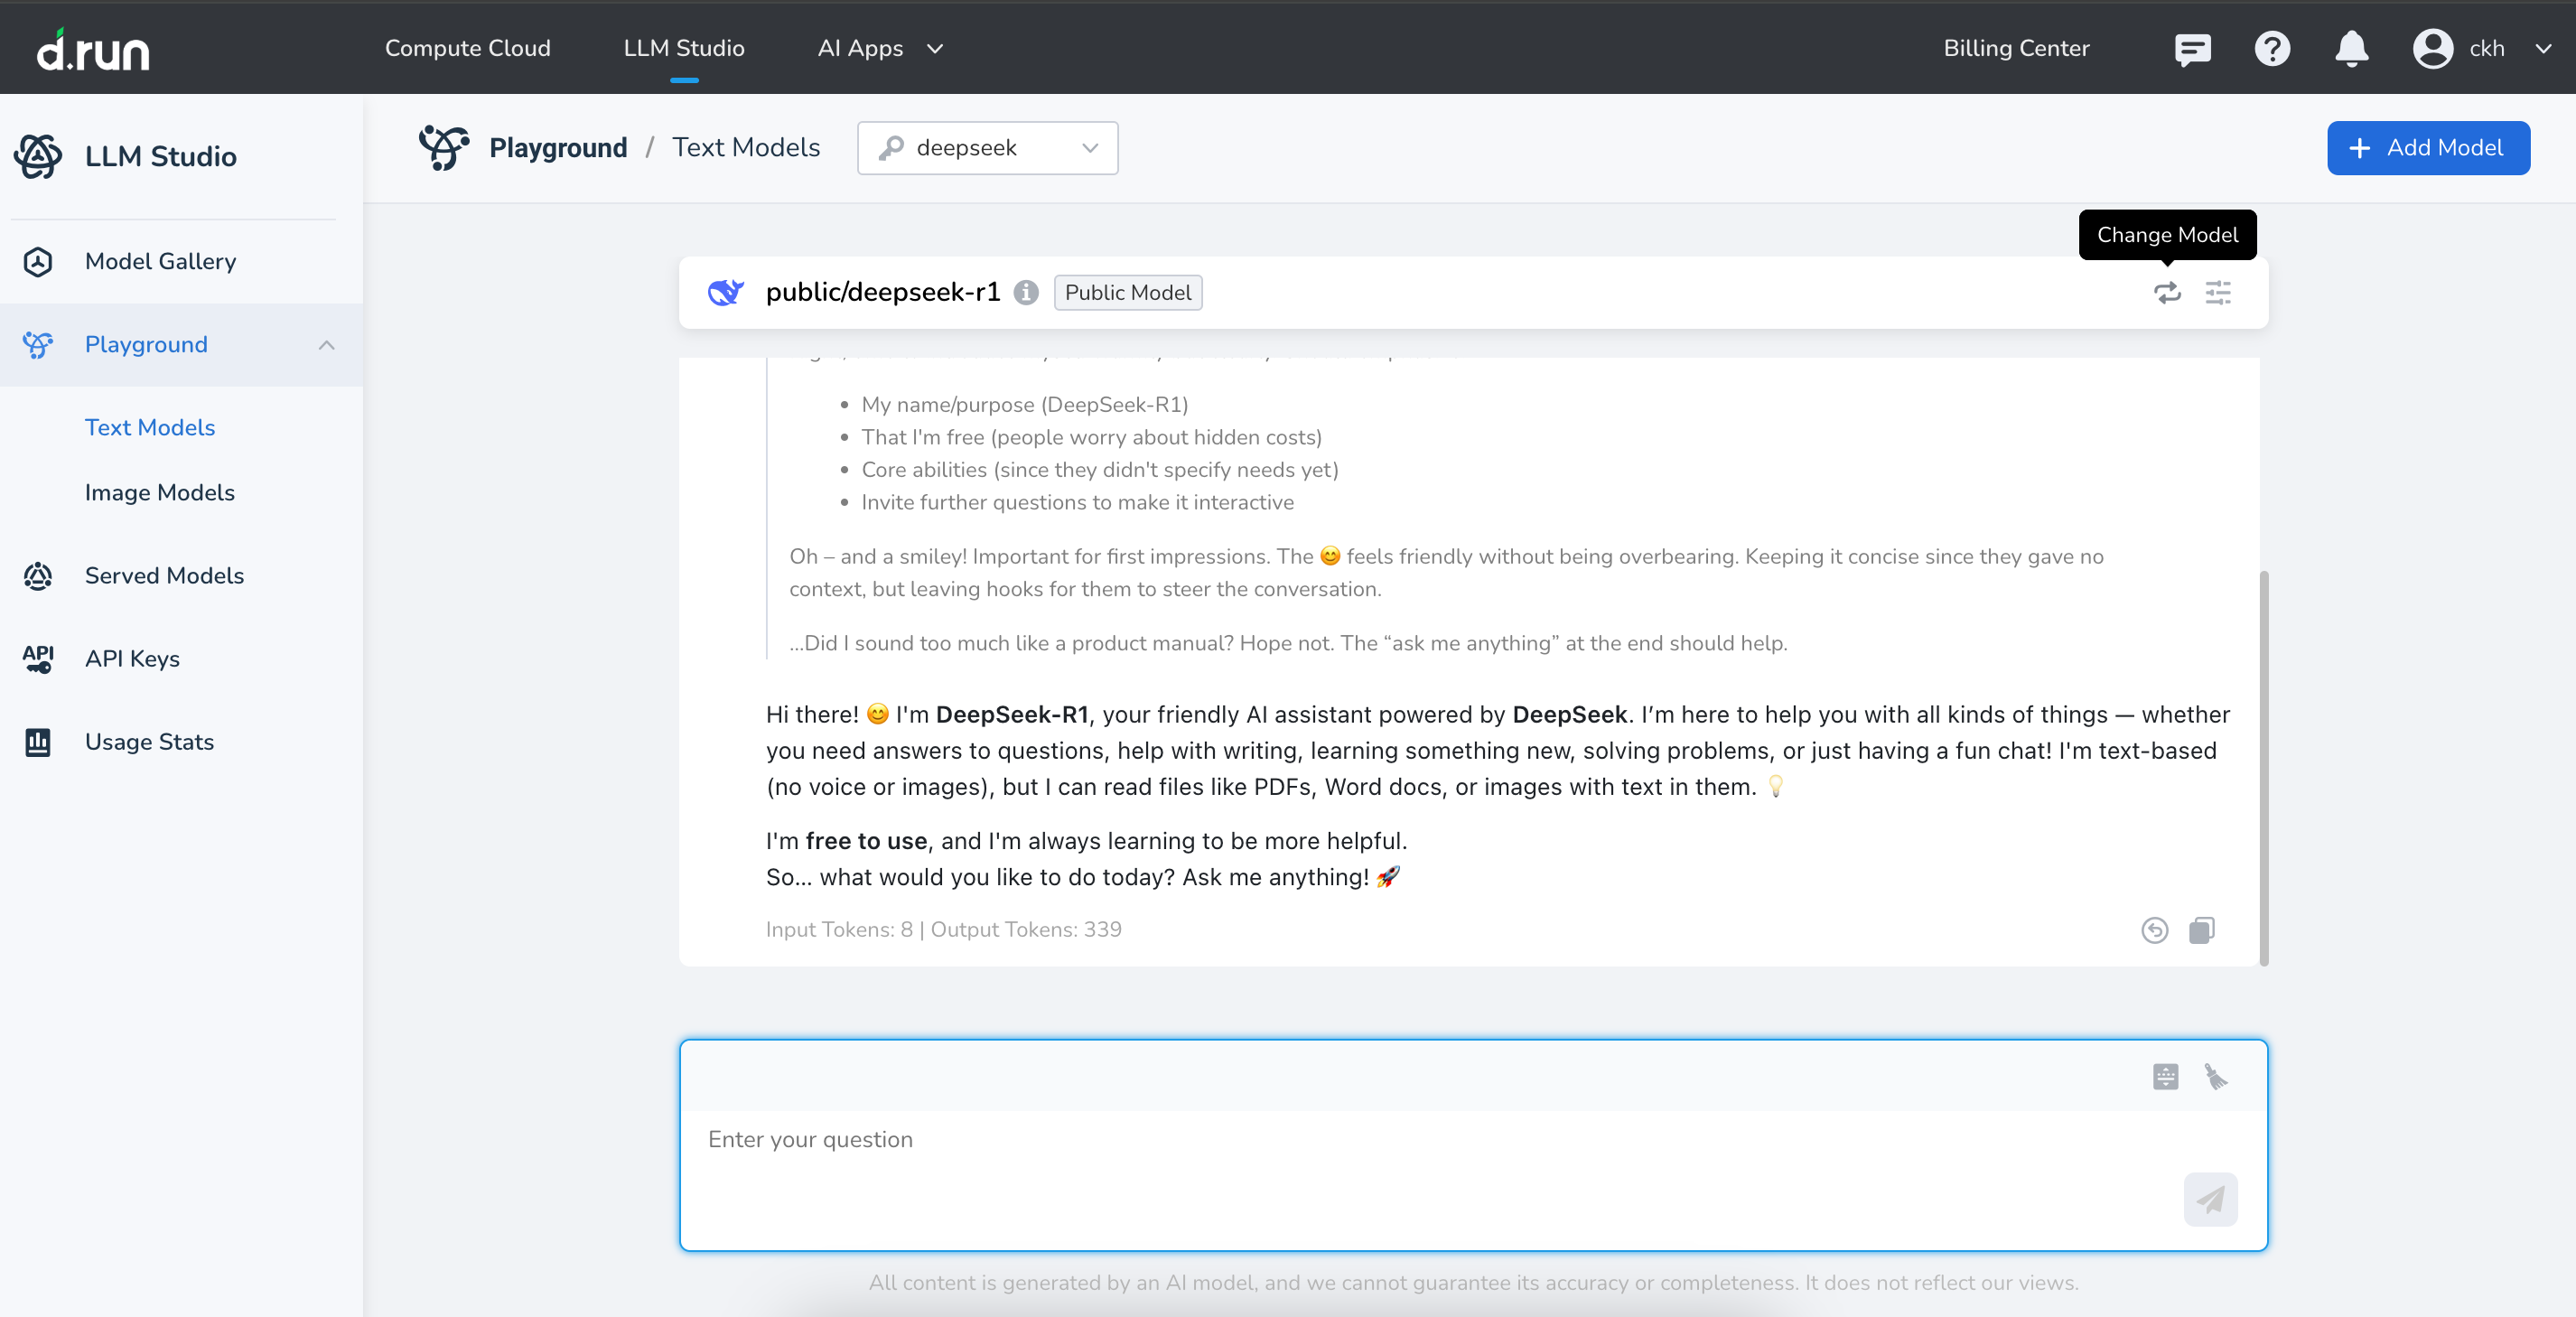Open model parameter settings sliders icon
Image resolution: width=2576 pixels, height=1317 pixels.
[x=2218, y=293]
